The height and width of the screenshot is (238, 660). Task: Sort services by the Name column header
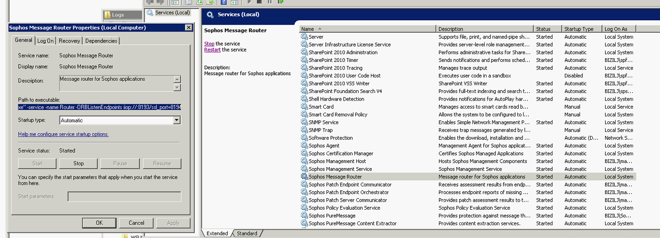coord(368,29)
